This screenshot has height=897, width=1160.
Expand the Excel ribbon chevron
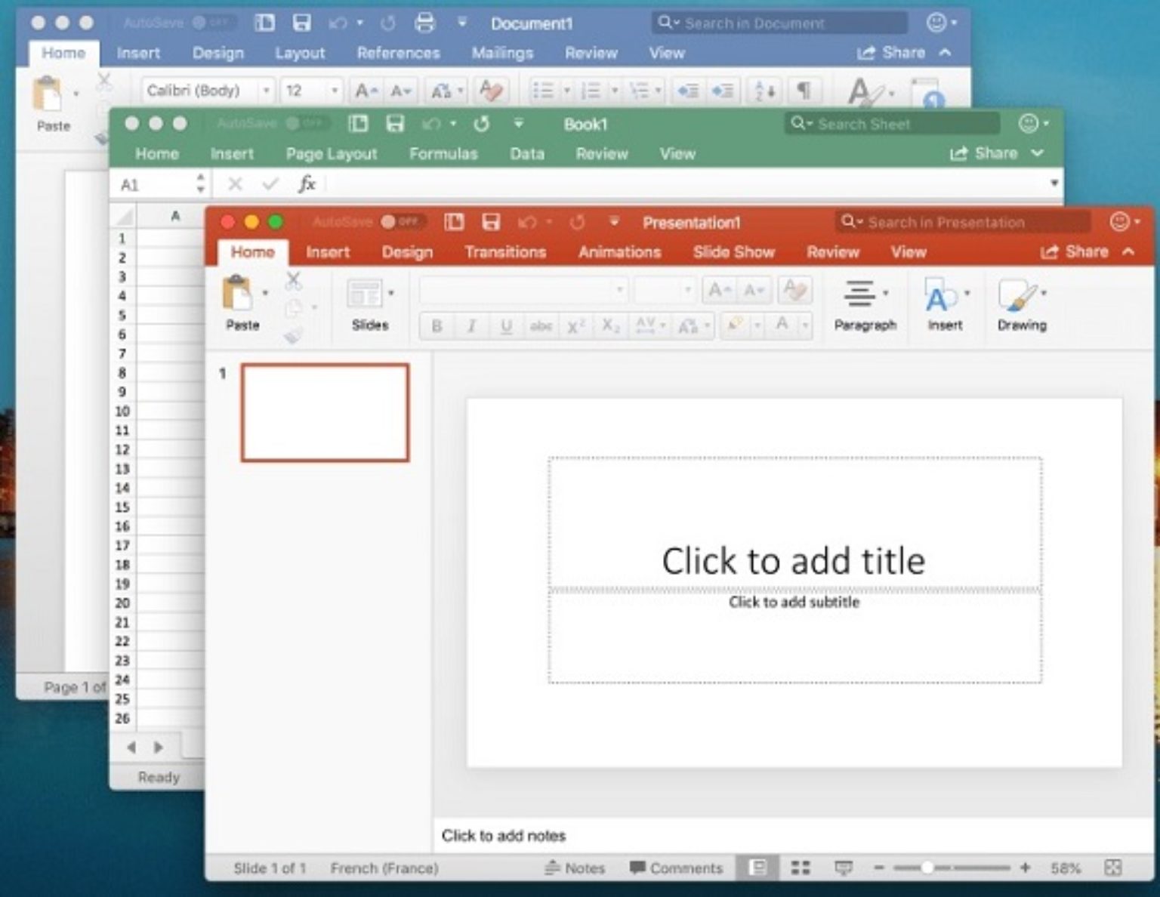point(1038,153)
